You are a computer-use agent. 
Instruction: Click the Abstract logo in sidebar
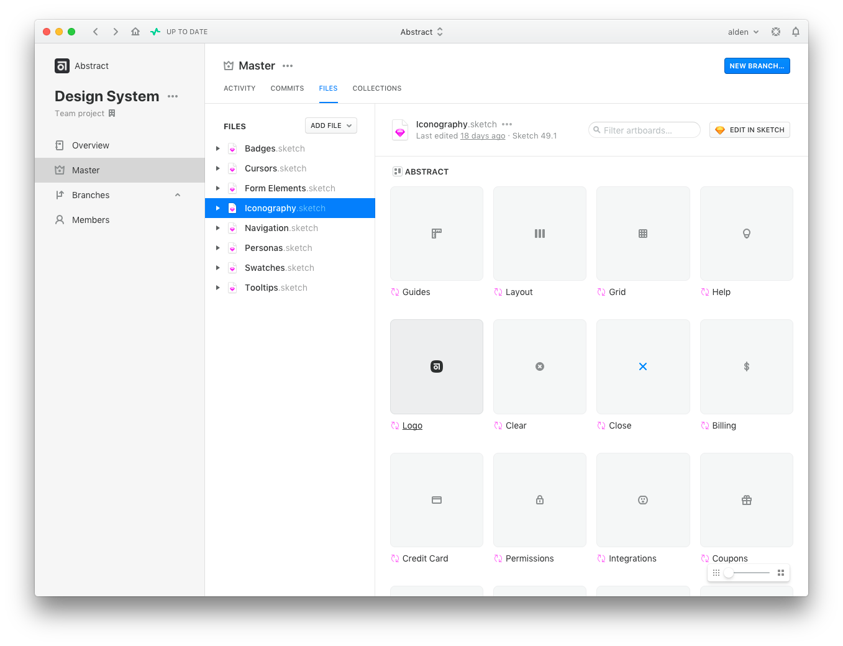tap(62, 66)
